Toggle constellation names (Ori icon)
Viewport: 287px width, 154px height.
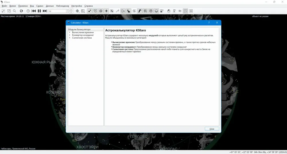click(x=123, y=11)
